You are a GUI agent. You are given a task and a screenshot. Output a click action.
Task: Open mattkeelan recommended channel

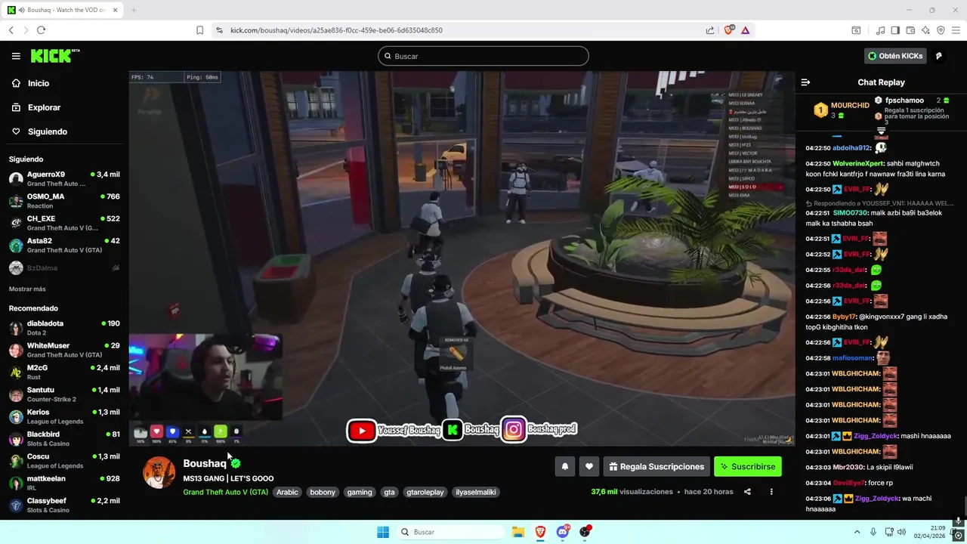(64, 483)
